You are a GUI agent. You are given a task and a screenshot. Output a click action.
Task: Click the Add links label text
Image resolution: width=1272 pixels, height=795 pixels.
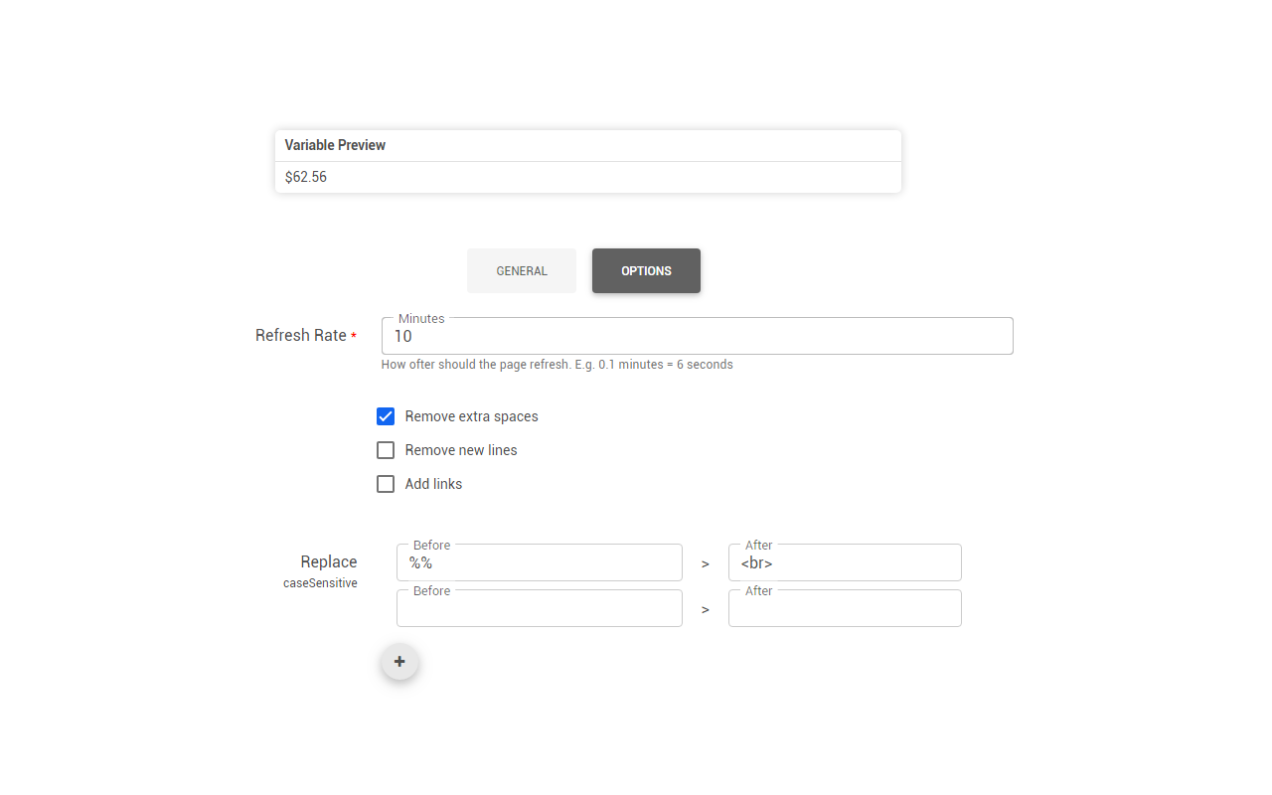point(433,484)
